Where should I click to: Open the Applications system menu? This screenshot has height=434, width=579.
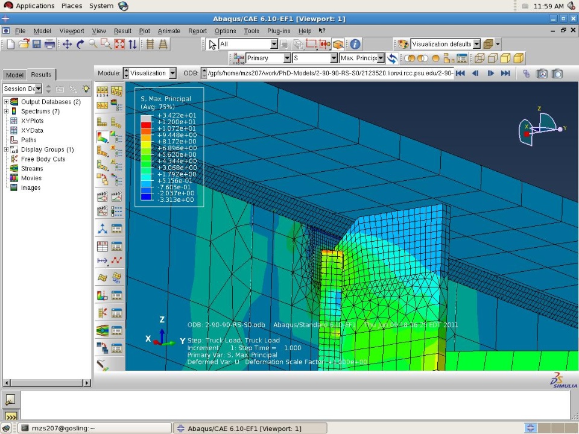[x=34, y=5]
